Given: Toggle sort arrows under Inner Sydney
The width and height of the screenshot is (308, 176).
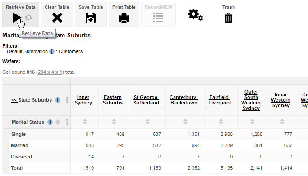Looking at the screenshot, I should click(x=85, y=122).
